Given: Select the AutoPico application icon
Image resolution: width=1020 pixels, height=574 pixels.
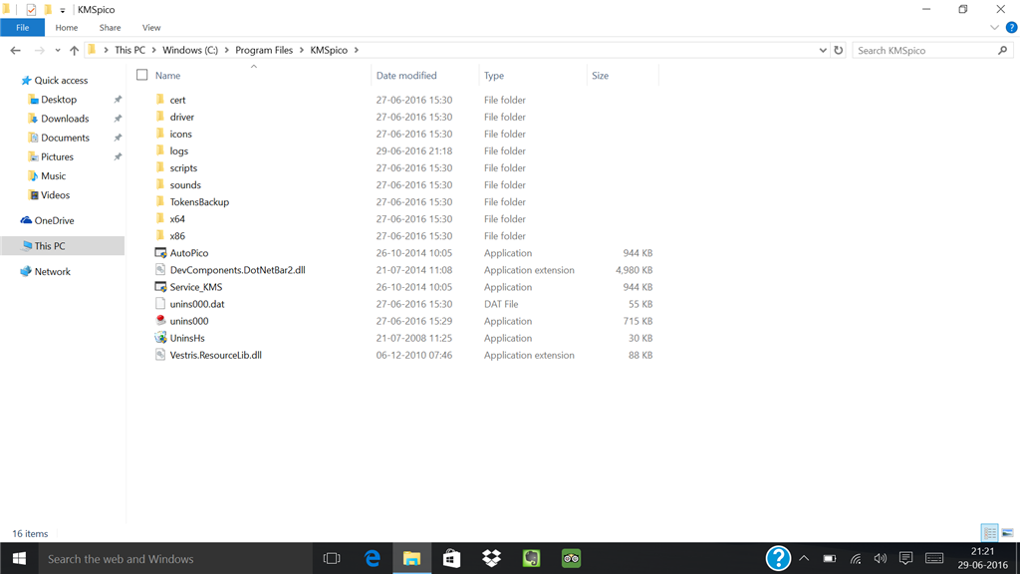Looking at the screenshot, I should tap(160, 252).
